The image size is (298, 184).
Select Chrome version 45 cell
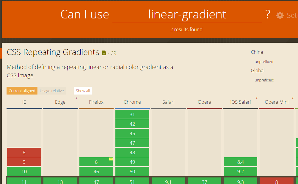(132, 133)
